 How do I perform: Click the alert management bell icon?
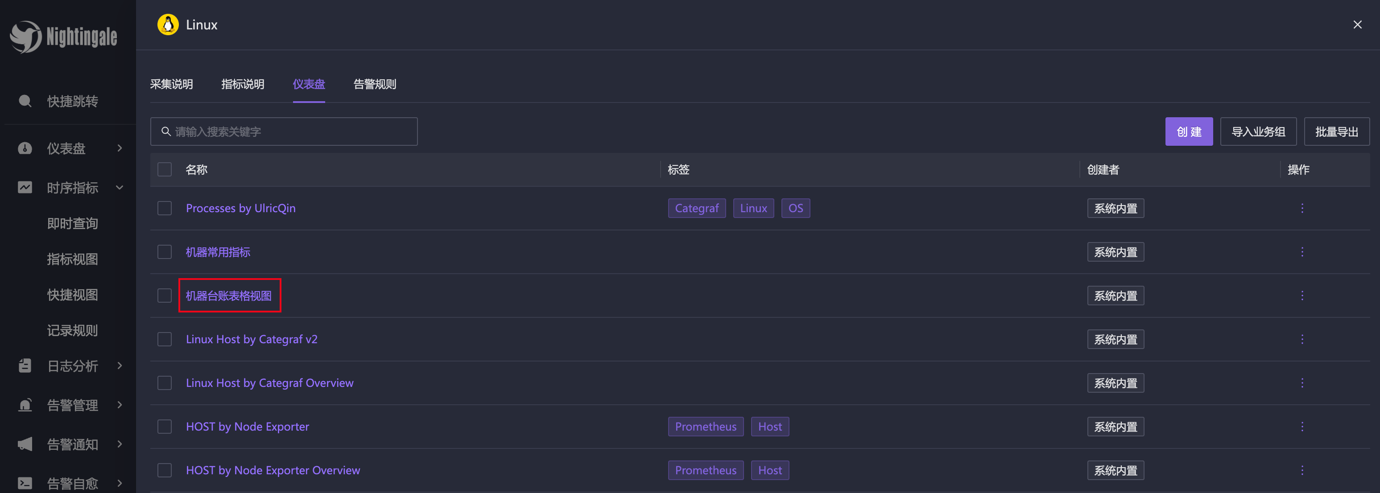[x=25, y=405]
